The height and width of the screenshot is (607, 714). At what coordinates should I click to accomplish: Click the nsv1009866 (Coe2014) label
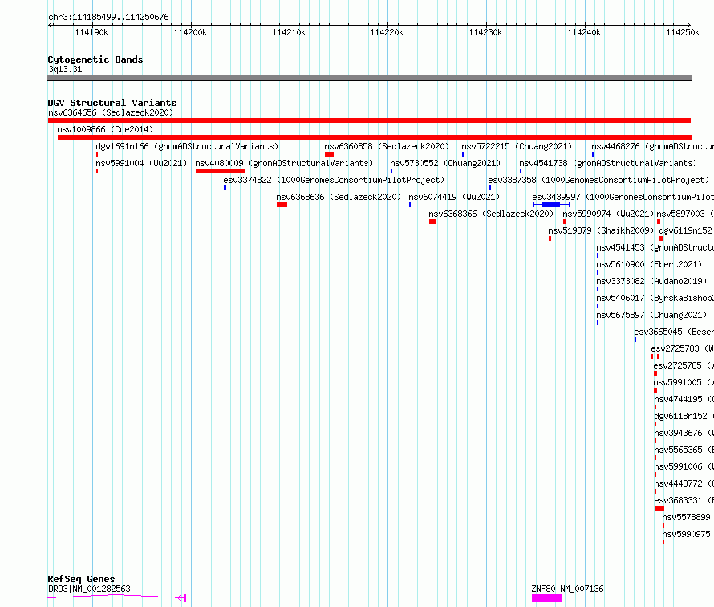[x=105, y=129]
